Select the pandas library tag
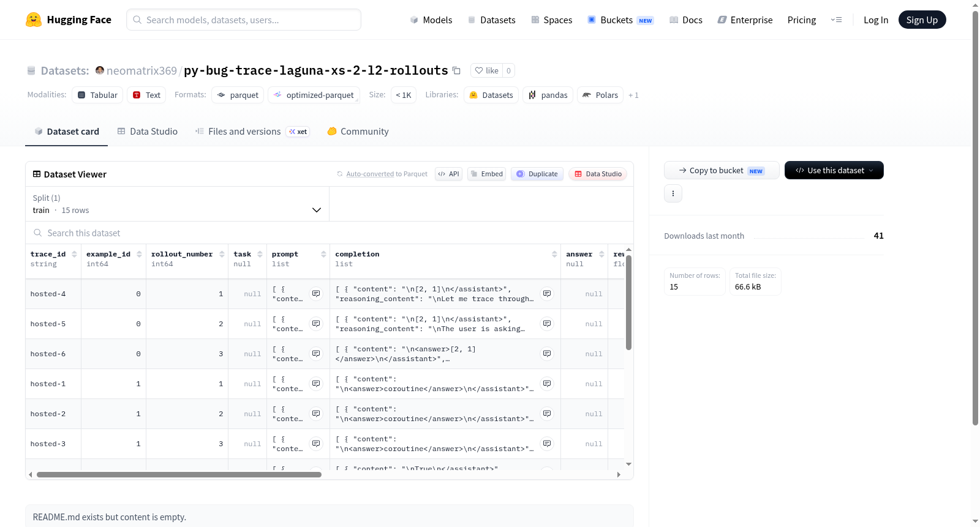This screenshot has height=527, width=980. point(548,95)
